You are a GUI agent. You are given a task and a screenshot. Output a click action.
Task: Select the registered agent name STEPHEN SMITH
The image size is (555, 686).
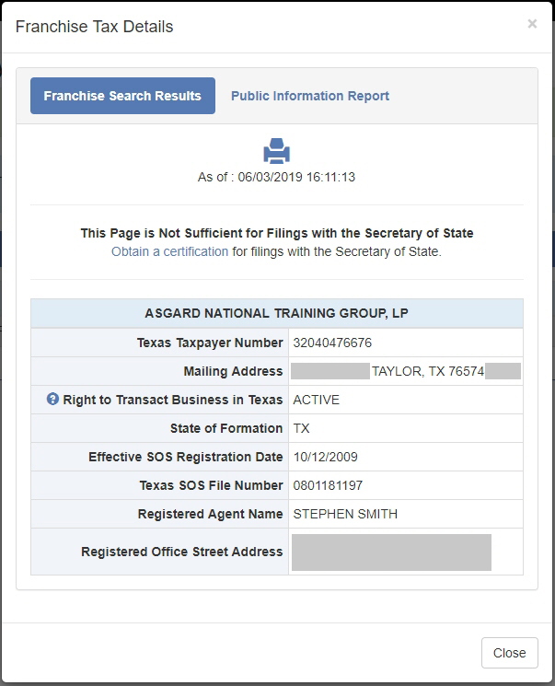[345, 514]
